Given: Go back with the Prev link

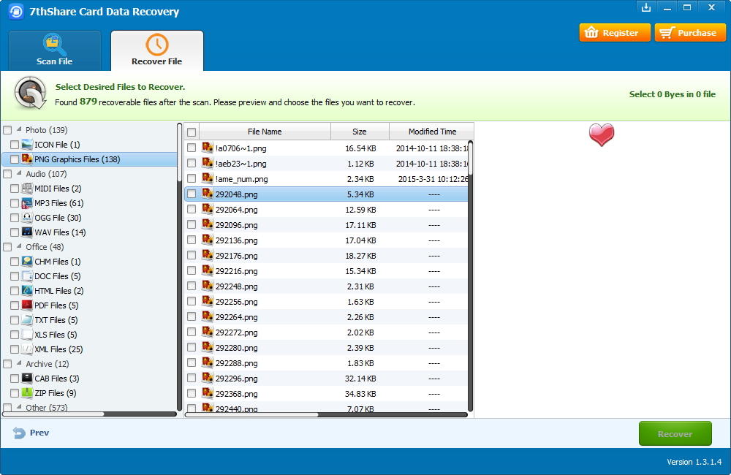Looking at the screenshot, I should pyautogui.click(x=31, y=433).
